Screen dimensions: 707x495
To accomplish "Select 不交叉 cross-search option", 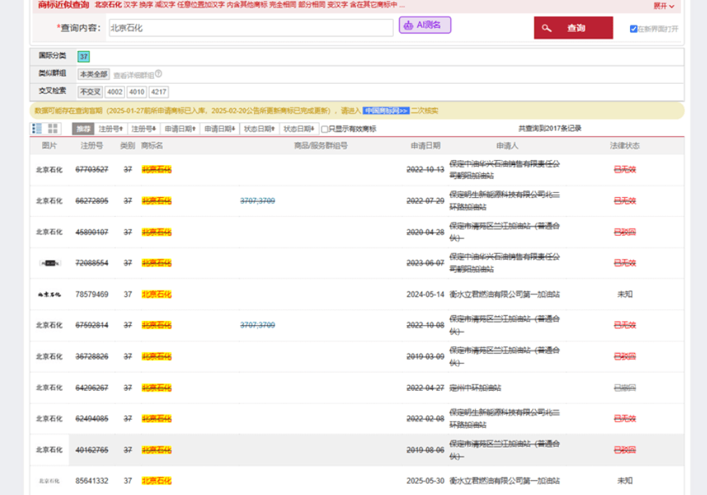I will 90,92.
